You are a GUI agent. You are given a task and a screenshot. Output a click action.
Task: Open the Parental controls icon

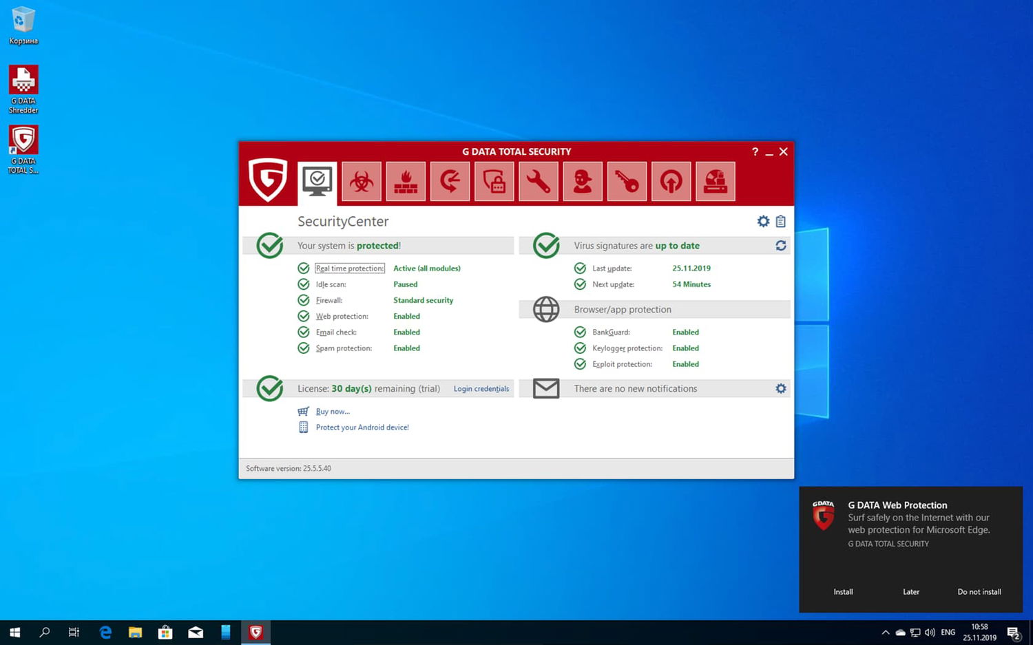[583, 182]
